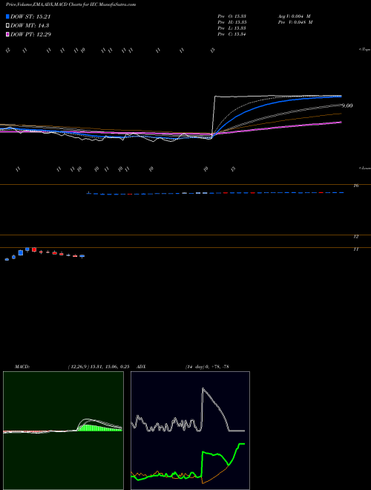
Task: Click the MACD '(12,26,9) 15.31, 15.06, 0.25' values
Action: pyautogui.click(x=99, y=367)
